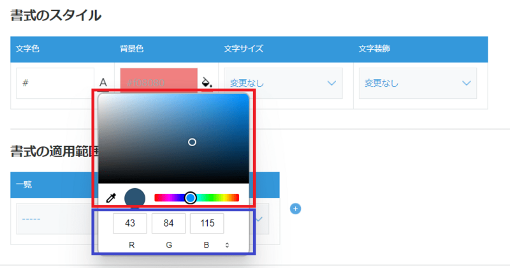Open the 文字サイズ dropdown

[x=283, y=84]
